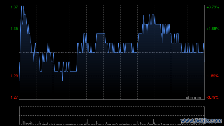
Task: Click the 1.37 price axis label
Action: coord(14,7)
